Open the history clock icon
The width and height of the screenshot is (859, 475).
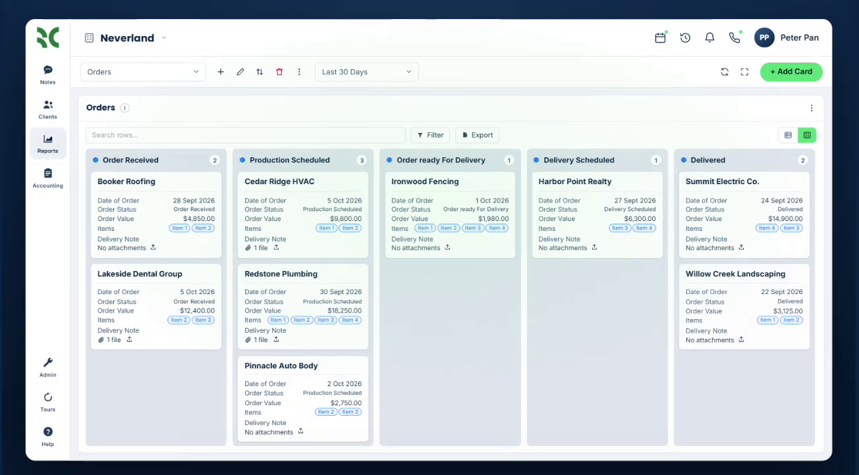coord(685,37)
